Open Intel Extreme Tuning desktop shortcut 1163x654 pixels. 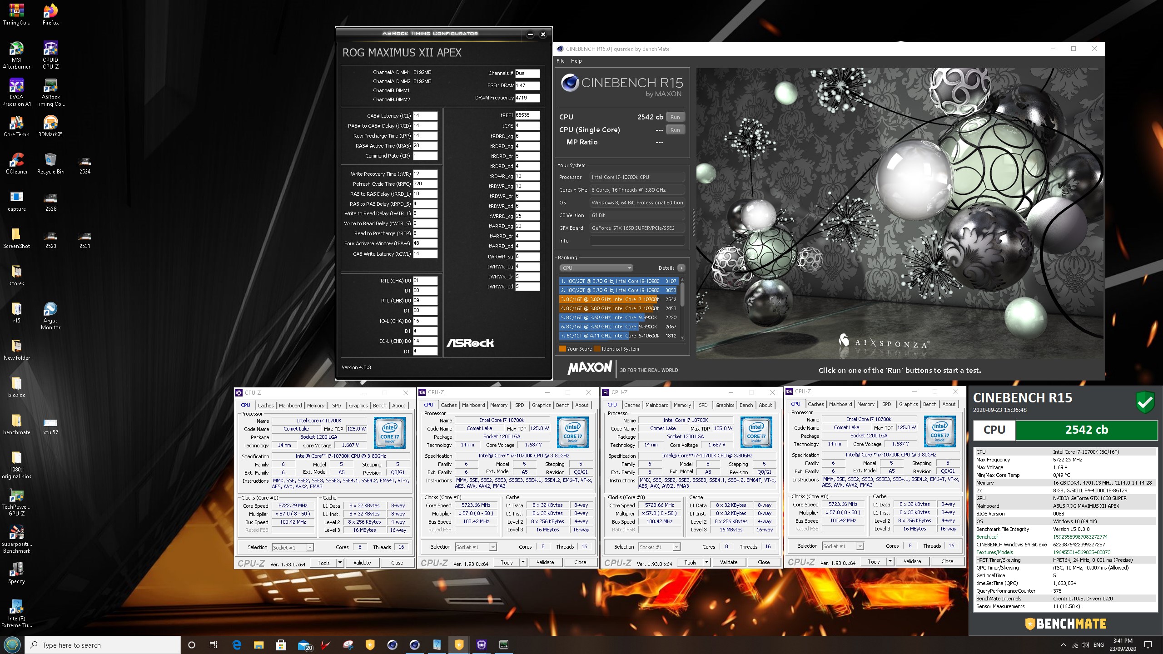(x=16, y=614)
